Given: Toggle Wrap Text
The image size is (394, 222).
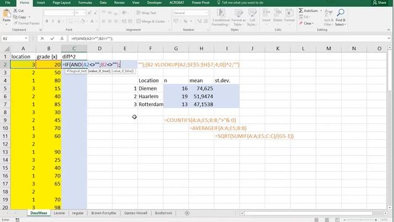Looking at the screenshot, I should (x=146, y=13).
